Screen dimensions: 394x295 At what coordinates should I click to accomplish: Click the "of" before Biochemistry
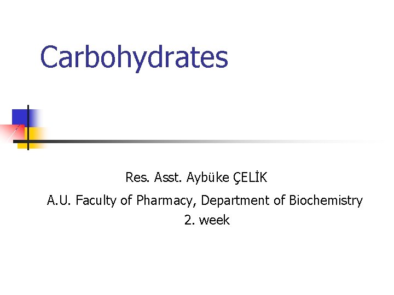[280, 200]
